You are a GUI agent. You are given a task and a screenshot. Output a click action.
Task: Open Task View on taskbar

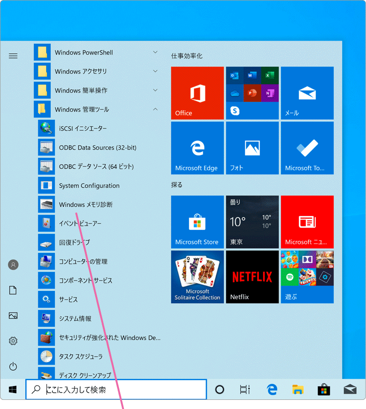tap(245, 389)
